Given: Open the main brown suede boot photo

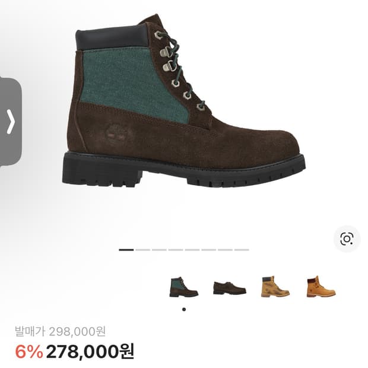Looking at the screenshot, I should [184, 100].
